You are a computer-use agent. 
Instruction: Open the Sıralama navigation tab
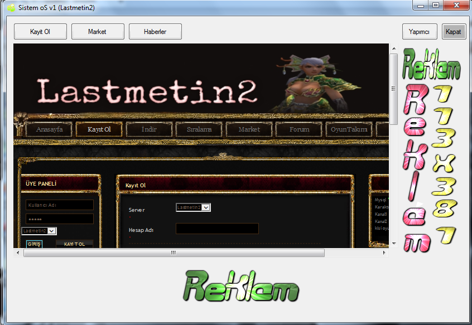coord(199,129)
